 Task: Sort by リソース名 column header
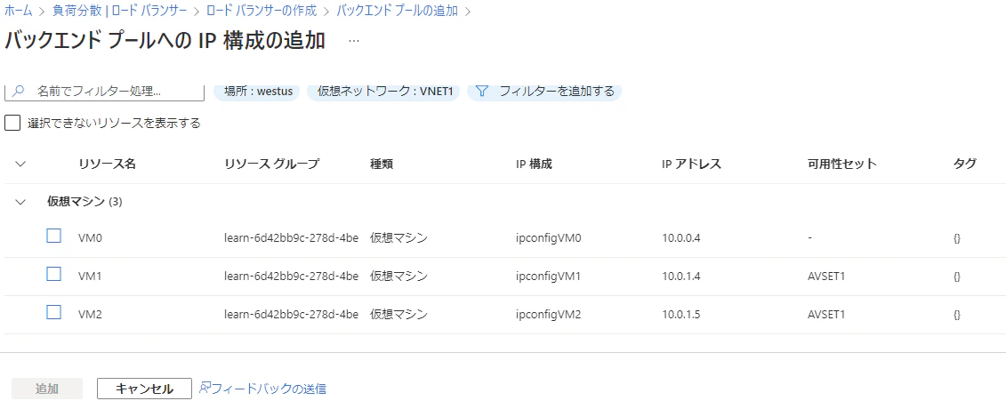click(107, 164)
